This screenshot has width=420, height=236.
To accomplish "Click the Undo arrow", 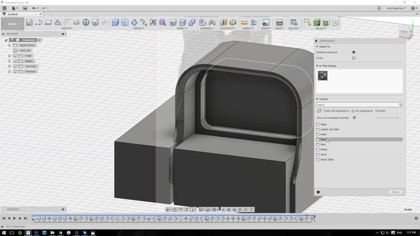I will [x=33, y=9].
